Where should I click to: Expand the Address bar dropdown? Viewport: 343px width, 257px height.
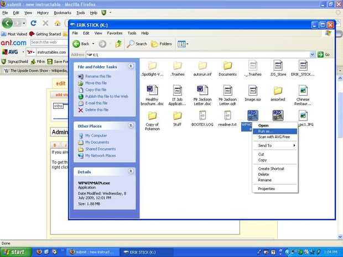pyautogui.click(x=312, y=55)
